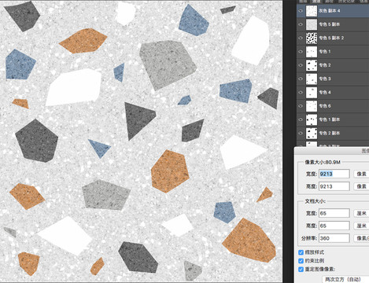The image size is (369, 283).
Task: Uncheck the 约束比例 checkbox
Action: tap(301, 261)
